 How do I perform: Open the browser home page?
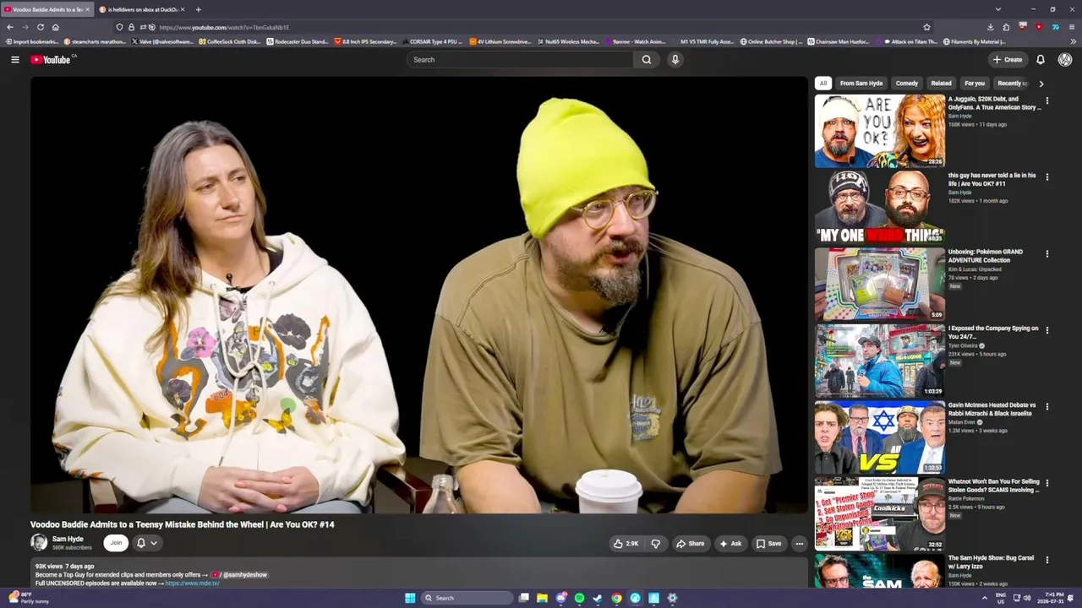[x=55, y=27]
